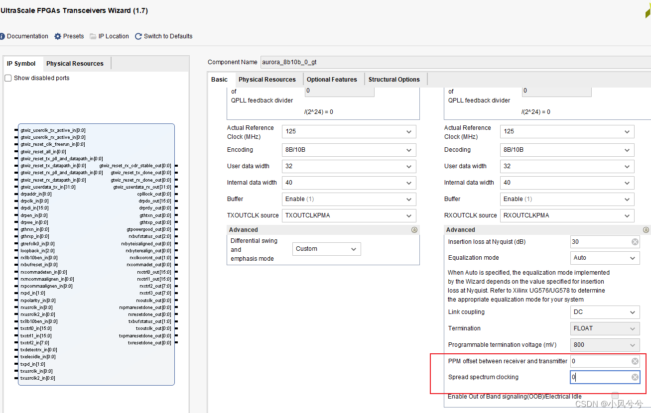
Task: Select loopback_in[2:0] port label
Action: pyautogui.click(x=37, y=251)
